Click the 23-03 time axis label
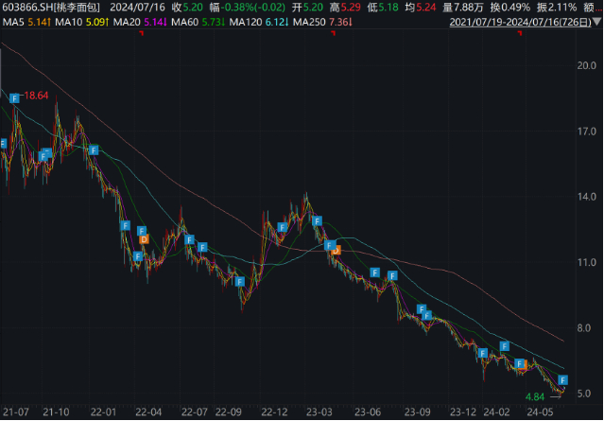The width and height of the screenshot is (604, 421). 319,412
